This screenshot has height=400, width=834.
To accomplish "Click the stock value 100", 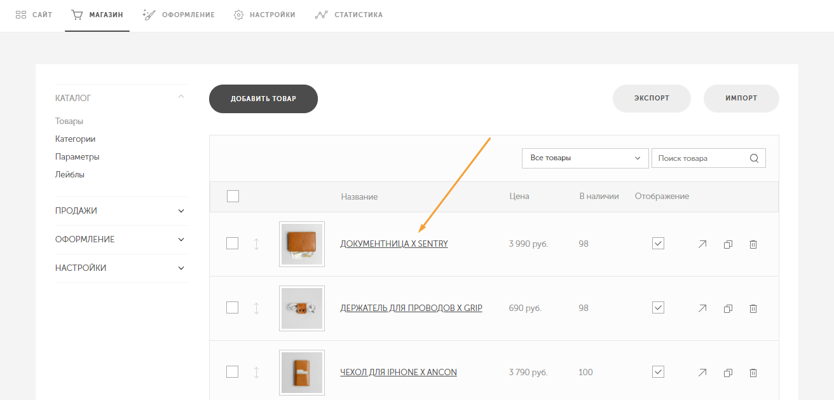I will point(585,372).
